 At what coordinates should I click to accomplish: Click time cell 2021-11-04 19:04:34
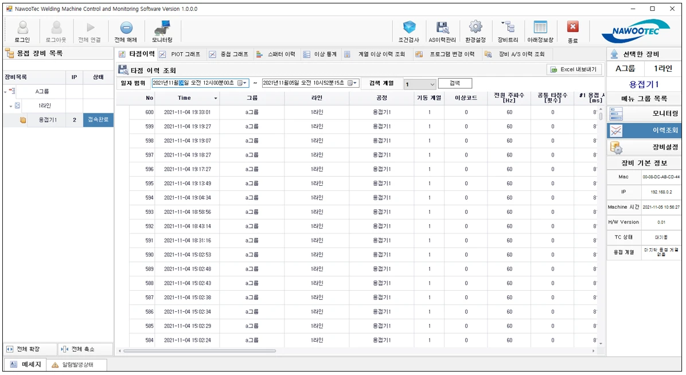[x=187, y=198]
